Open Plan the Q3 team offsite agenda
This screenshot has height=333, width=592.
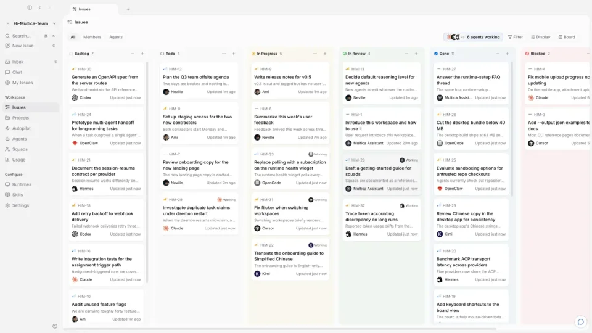coord(199,80)
